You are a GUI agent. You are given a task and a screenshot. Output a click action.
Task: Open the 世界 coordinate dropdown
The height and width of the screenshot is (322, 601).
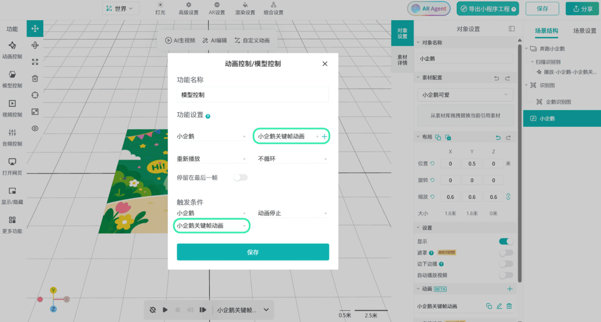[121, 8]
